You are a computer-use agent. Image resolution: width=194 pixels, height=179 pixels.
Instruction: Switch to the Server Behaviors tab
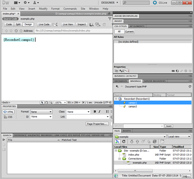[x=155, y=81]
